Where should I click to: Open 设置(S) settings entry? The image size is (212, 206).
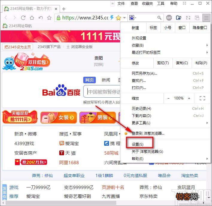pyautogui.click(x=165, y=144)
